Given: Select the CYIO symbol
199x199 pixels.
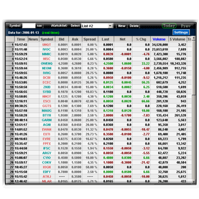Looking at the screenshot, I should 46,158.
